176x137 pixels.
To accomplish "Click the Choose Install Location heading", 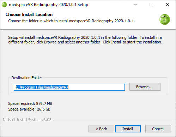I will coord(29,14).
